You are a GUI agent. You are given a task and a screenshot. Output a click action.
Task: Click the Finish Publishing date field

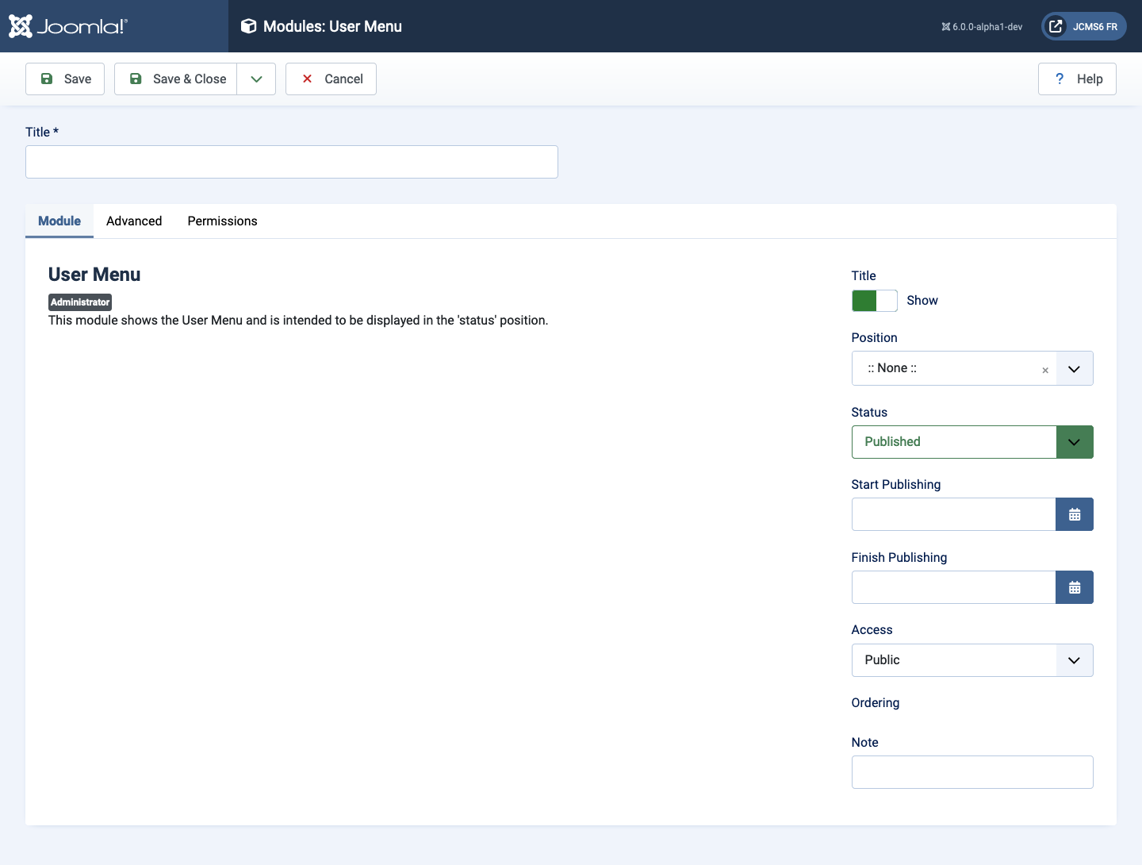(953, 587)
